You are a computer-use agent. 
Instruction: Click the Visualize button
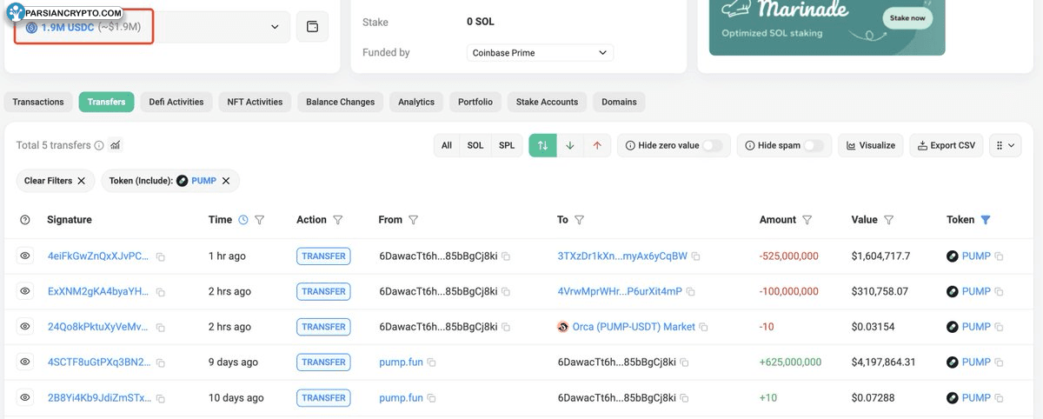pyautogui.click(x=871, y=145)
